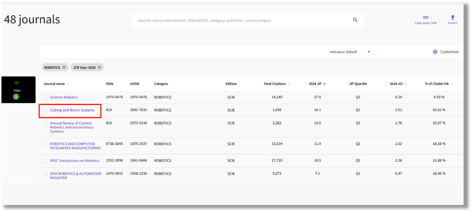Viewport: 472px width, 212px height.
Task: Sort by 2024 JIF column
Action: pos(317,84)
